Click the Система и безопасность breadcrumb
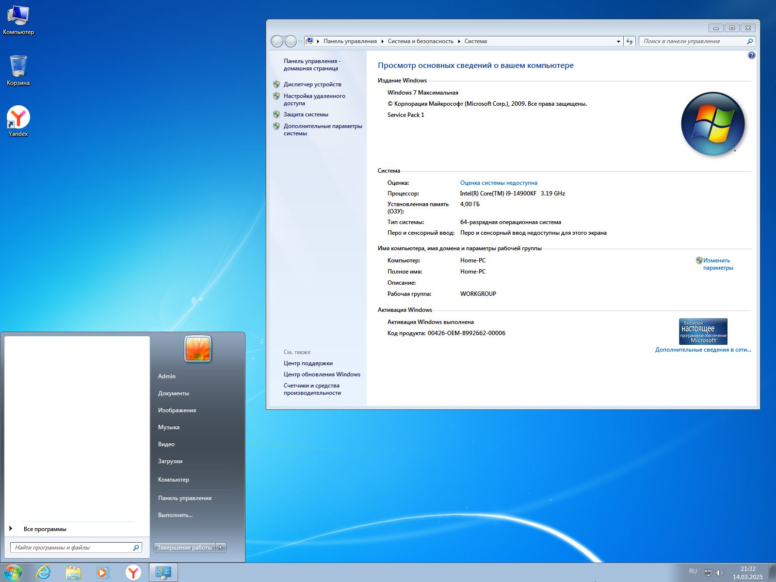The height and width of the screenshot is (582, 776). [x=420, y=41]
